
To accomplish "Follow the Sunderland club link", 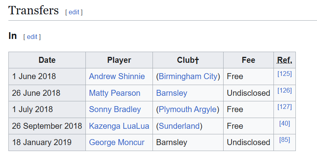I will click(179, 126).
